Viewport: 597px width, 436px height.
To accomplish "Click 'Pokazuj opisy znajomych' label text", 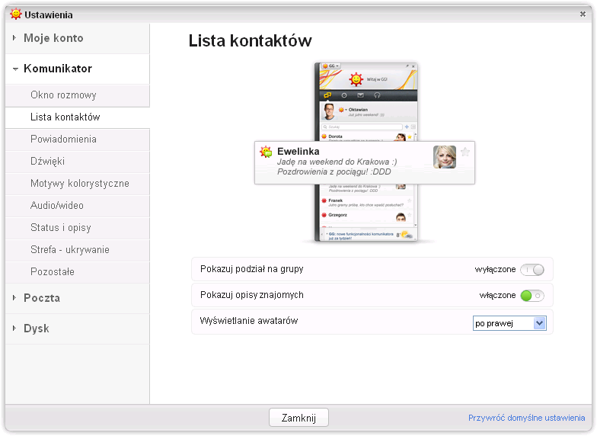I will tap(251, 295).
